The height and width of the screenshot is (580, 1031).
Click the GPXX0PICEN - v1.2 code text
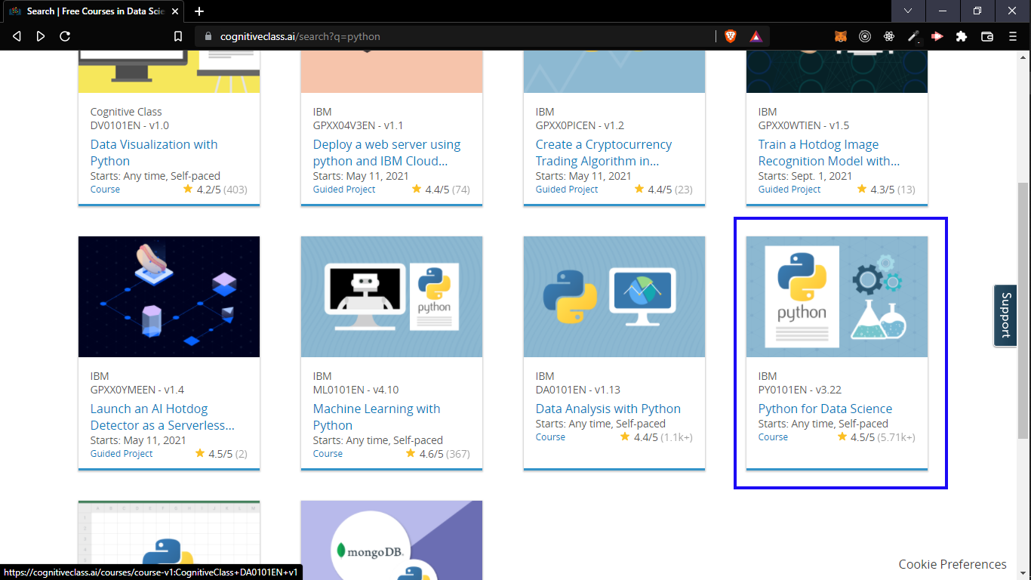coord(580,125)
